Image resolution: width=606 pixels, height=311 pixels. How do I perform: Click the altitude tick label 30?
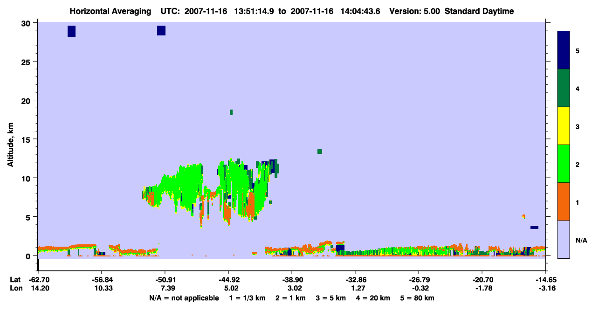tap(27, 23)
